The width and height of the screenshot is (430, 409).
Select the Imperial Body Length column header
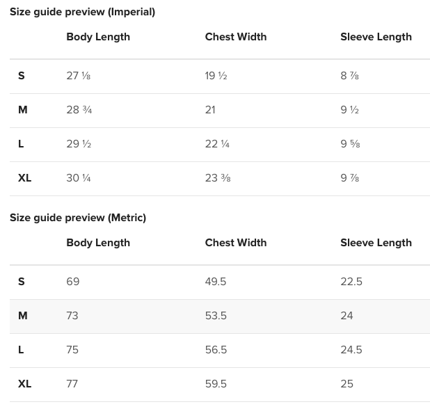point(98,37)
